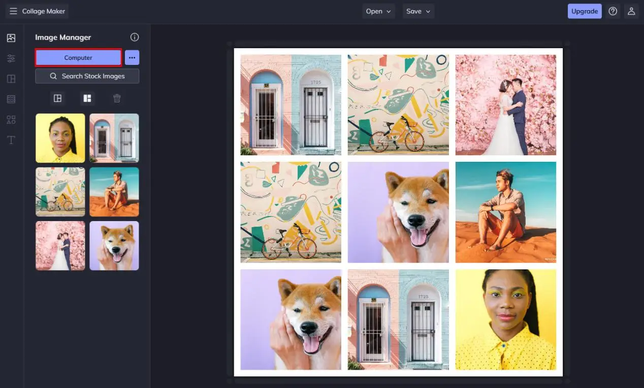Open the Image Manager sidebar icon
This screenshot has width=644, height=388.
point(11,38)
